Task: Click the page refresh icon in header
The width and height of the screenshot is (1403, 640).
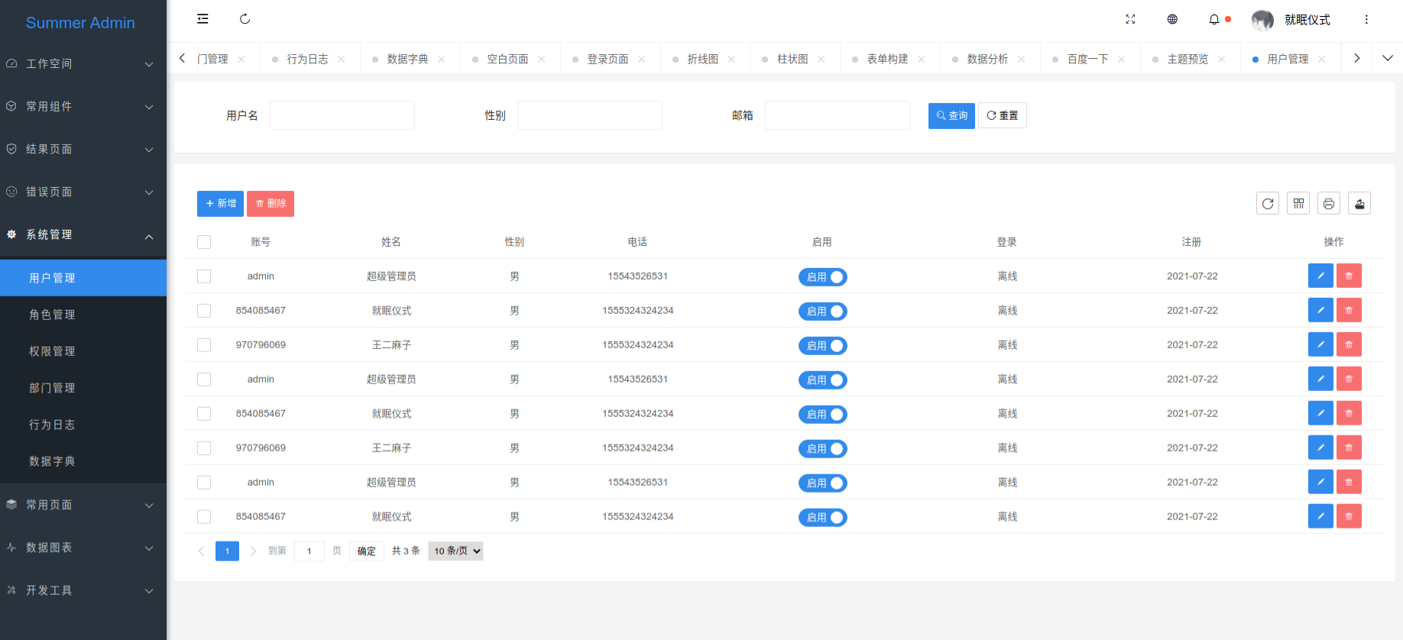Action: click(x=245, y=19)
